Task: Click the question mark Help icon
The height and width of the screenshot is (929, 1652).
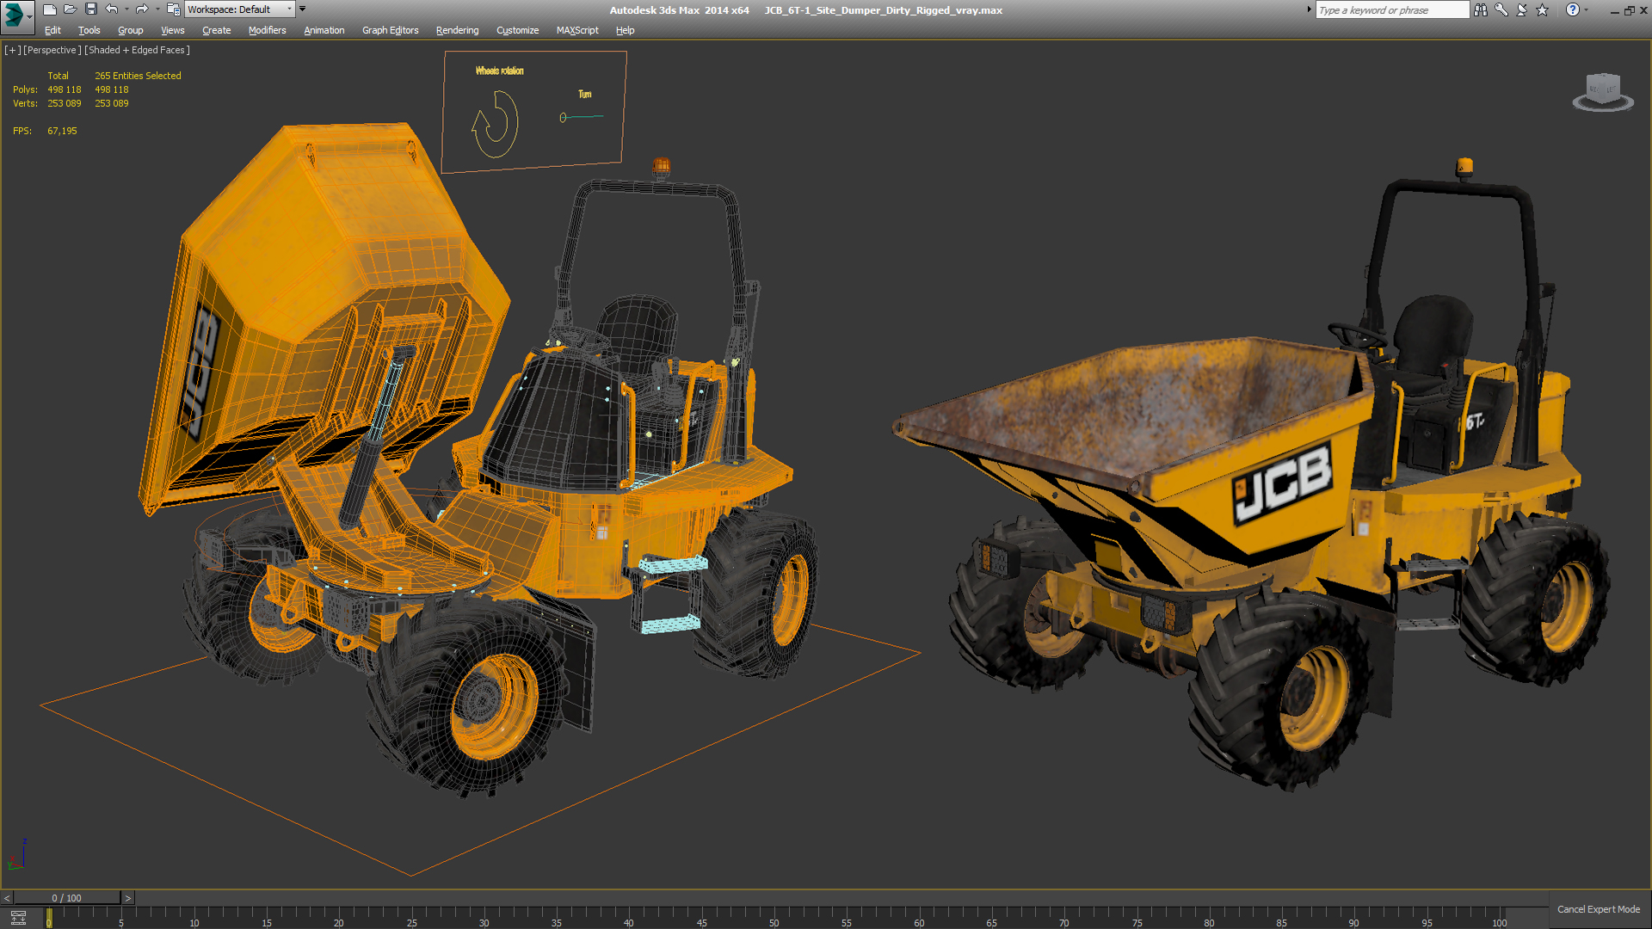Action: click(x=1573, y=9)
